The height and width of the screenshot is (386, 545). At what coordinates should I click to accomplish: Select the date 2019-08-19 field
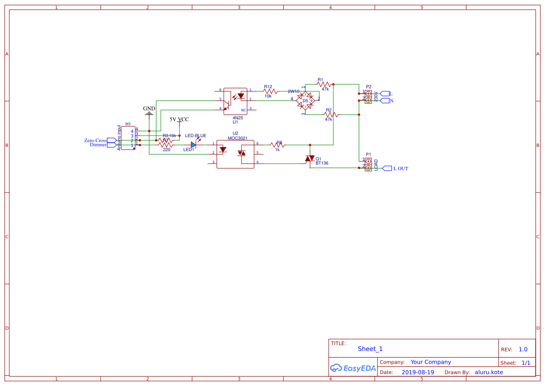pos(418,372)
